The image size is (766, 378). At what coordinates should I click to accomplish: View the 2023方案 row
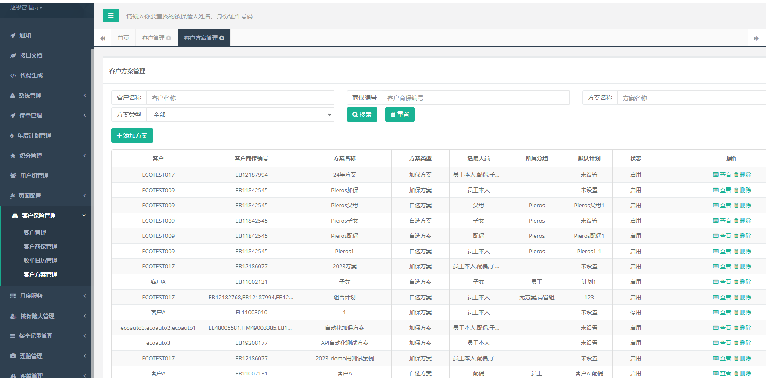[x=722, y=266]
